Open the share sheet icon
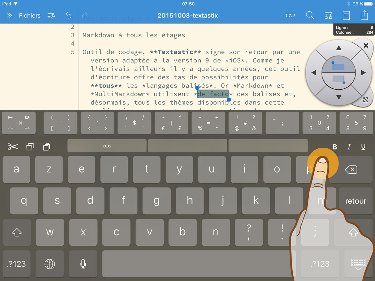Screen dimensions: 375x281 364,15
